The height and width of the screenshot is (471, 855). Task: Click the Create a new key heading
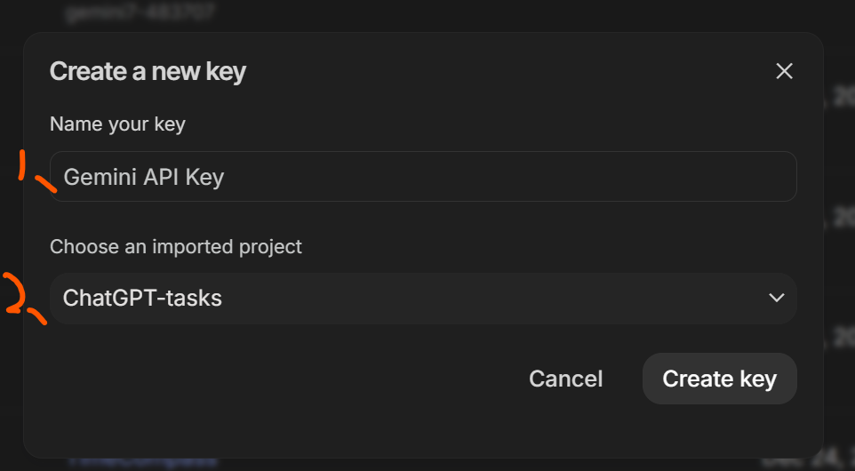[x=148, y=71]
